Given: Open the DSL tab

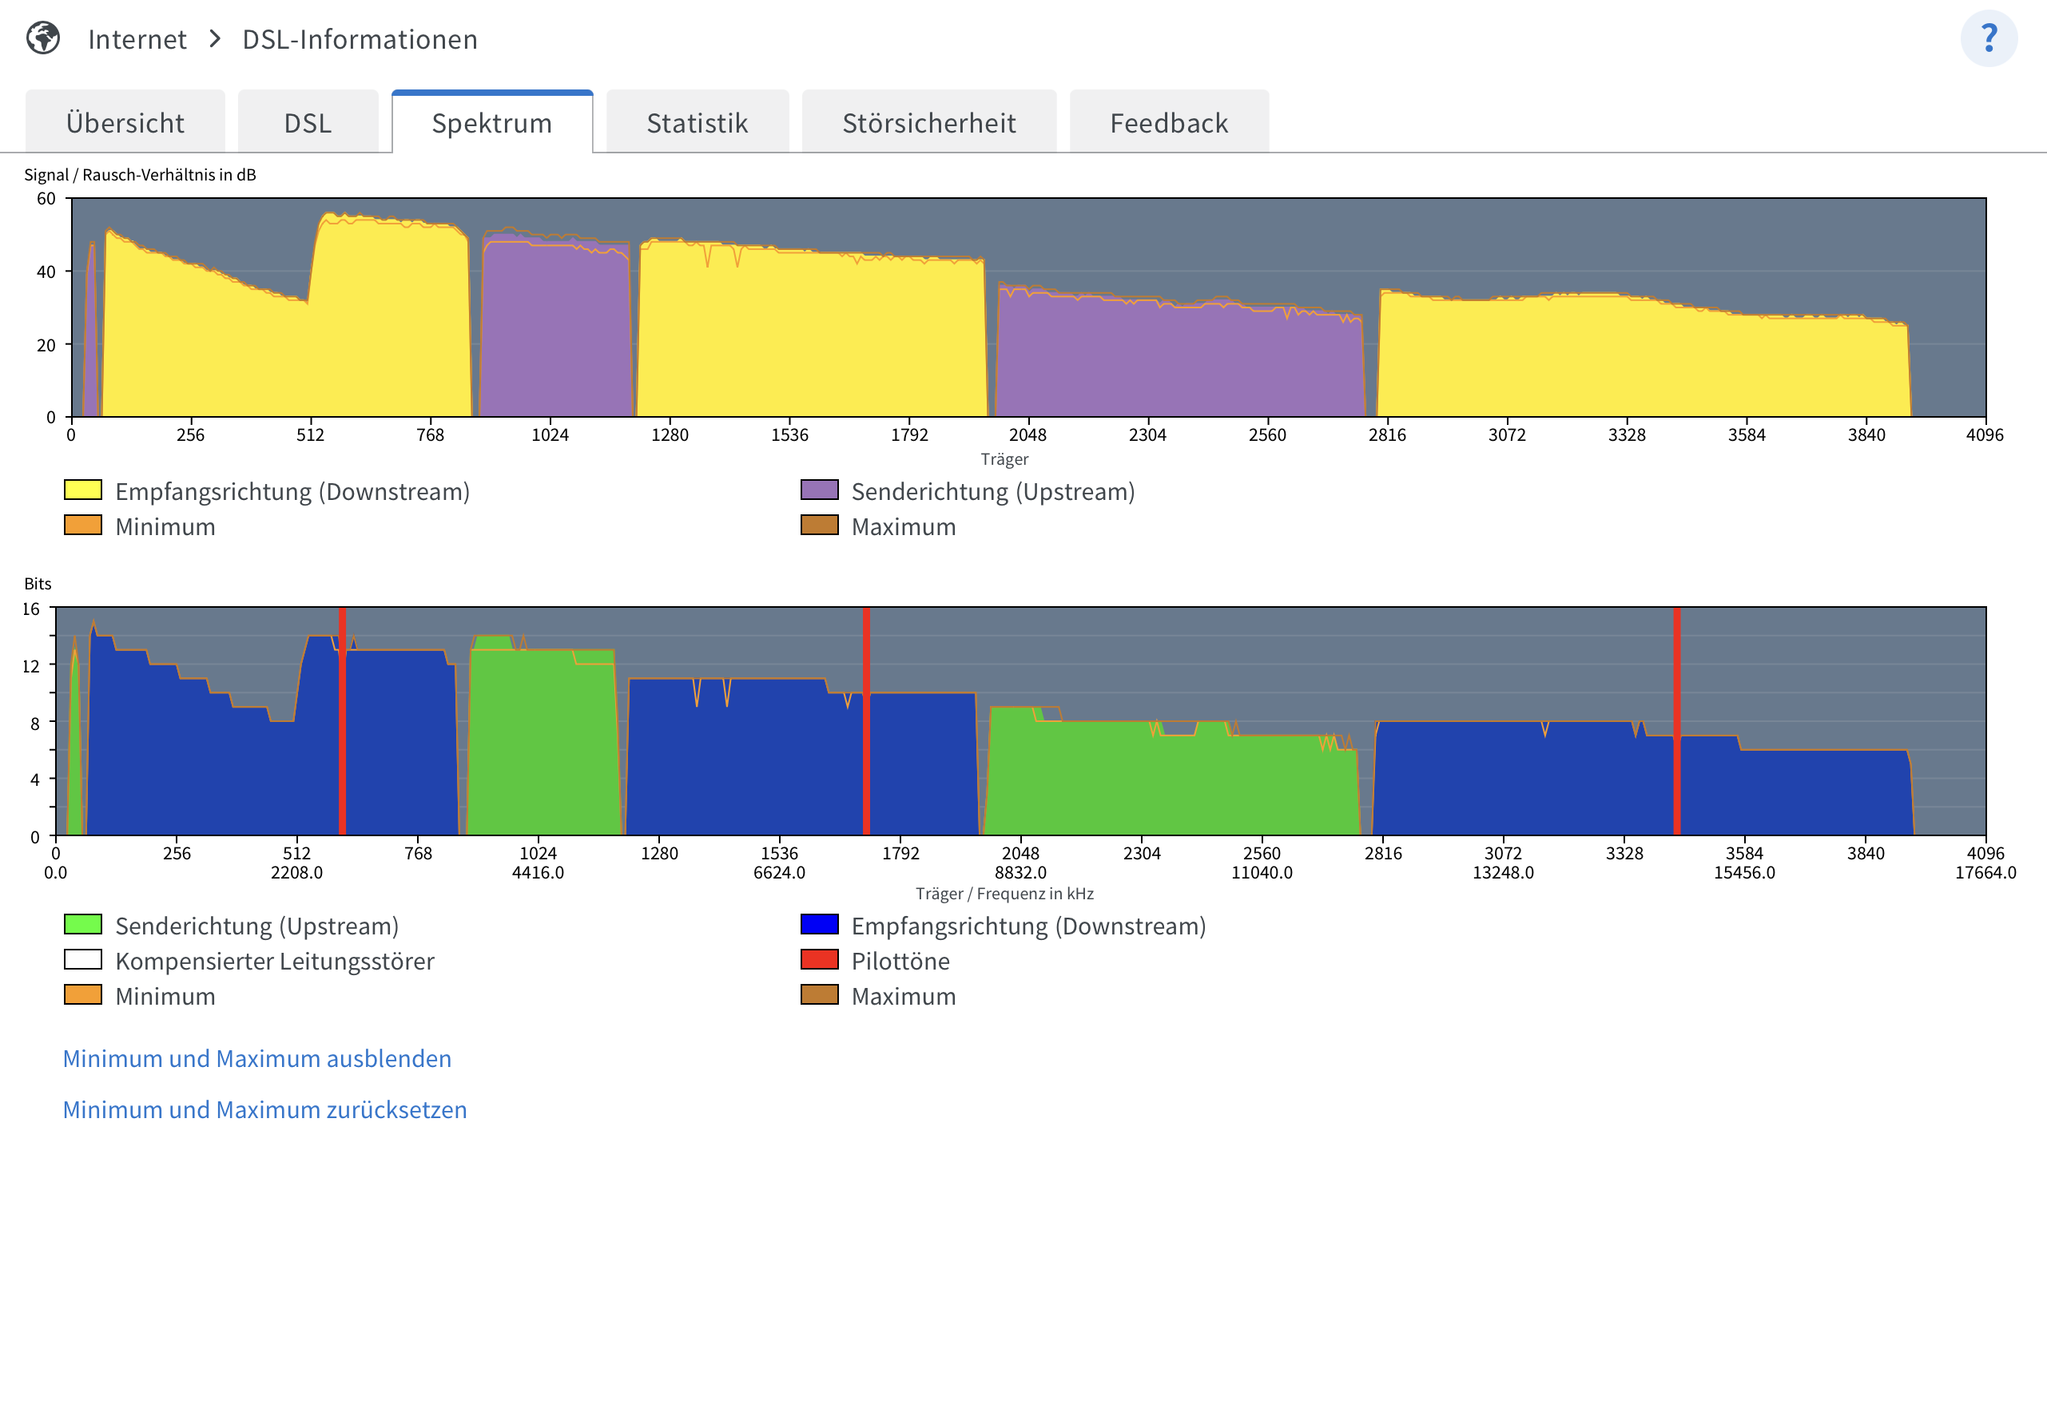Looking at the screenshot, I should tap(308, 123).
